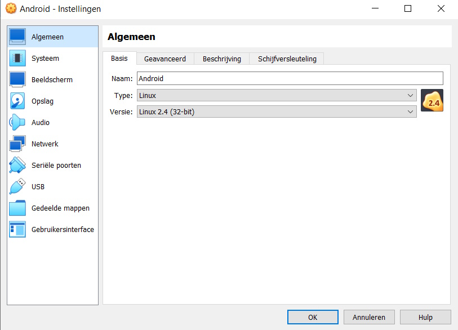Open help with the Hulp button
The width and height of the screenshot is (458, 330).
click(x=425, y=317)
